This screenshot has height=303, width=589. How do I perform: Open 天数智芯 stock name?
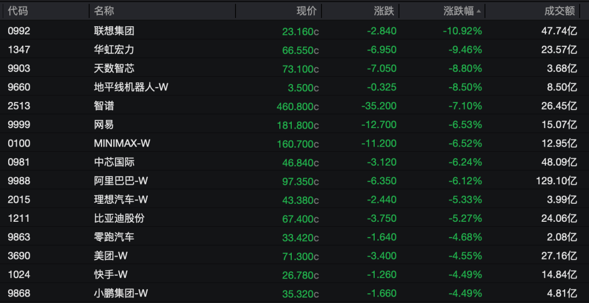(x=114, y=68)
